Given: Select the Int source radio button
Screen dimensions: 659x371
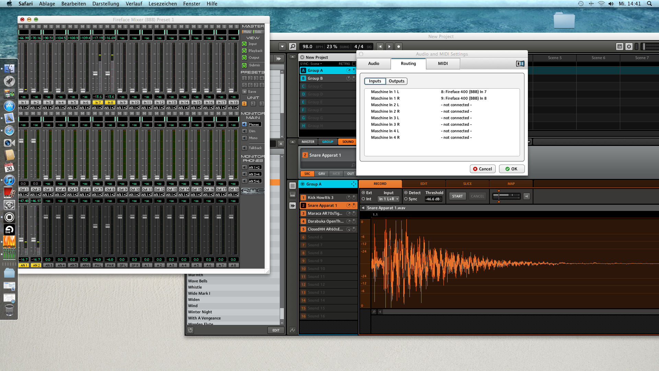Looking at the screenshot, I should [x=363, y=199].
